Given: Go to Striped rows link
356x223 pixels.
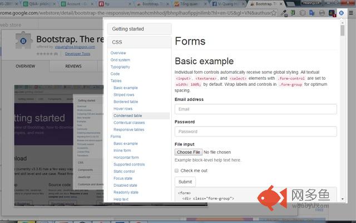Looking at the screenshot, I should click(123, 95).
